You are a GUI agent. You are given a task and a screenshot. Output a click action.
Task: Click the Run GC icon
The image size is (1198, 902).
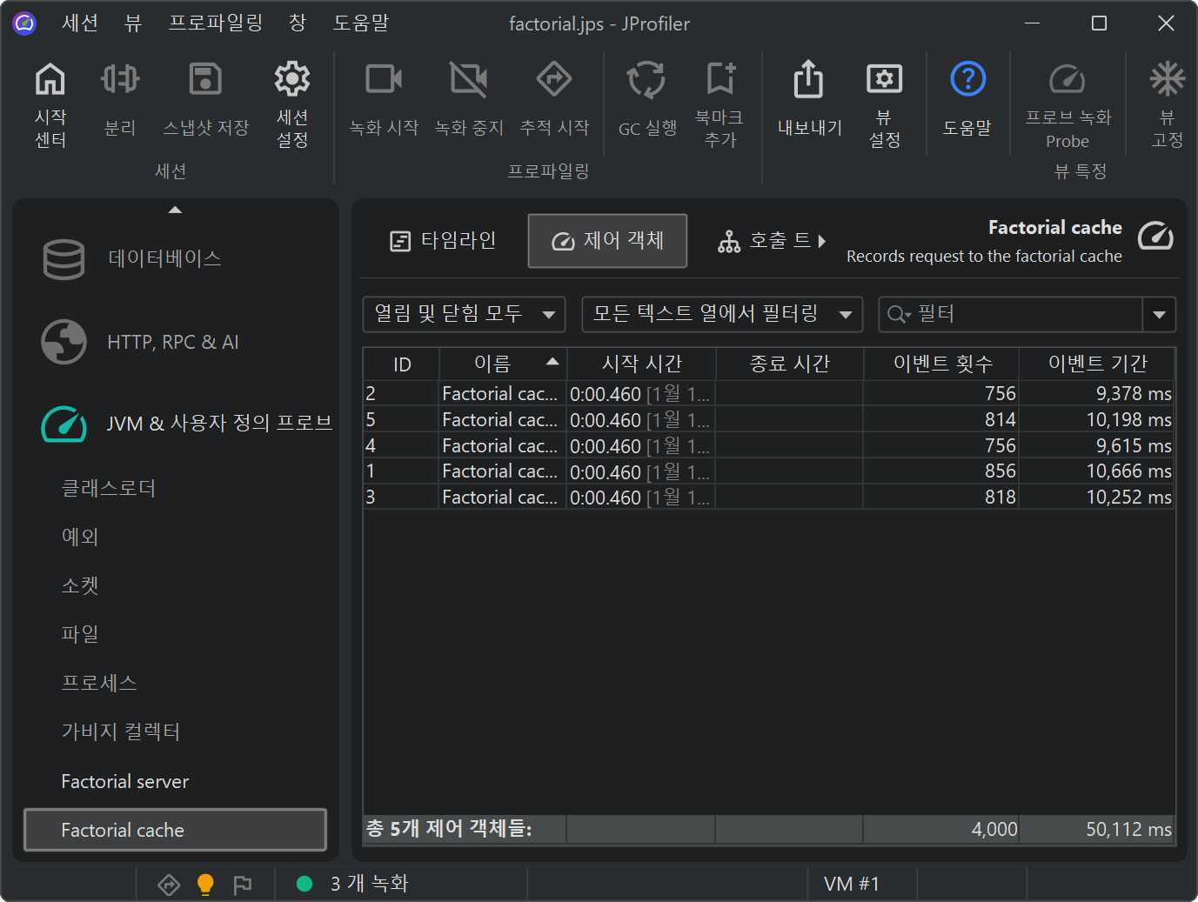646,80
